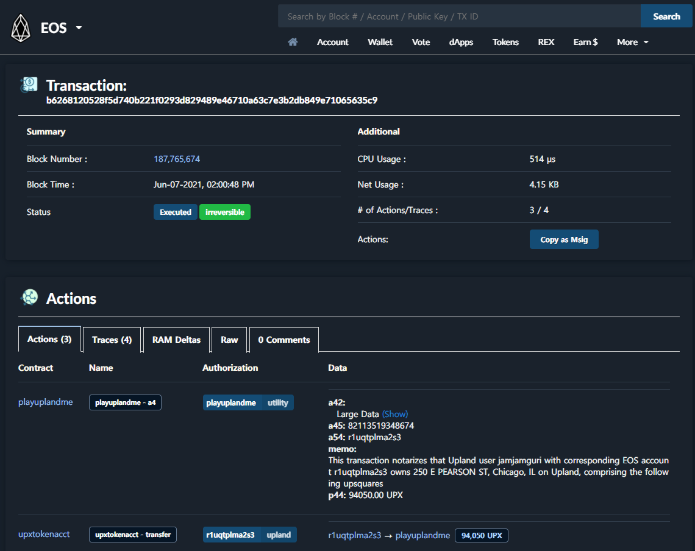The image size is (695, 551).
Task: Open block number 187,765,674 link
Action: tap(177, 159)
